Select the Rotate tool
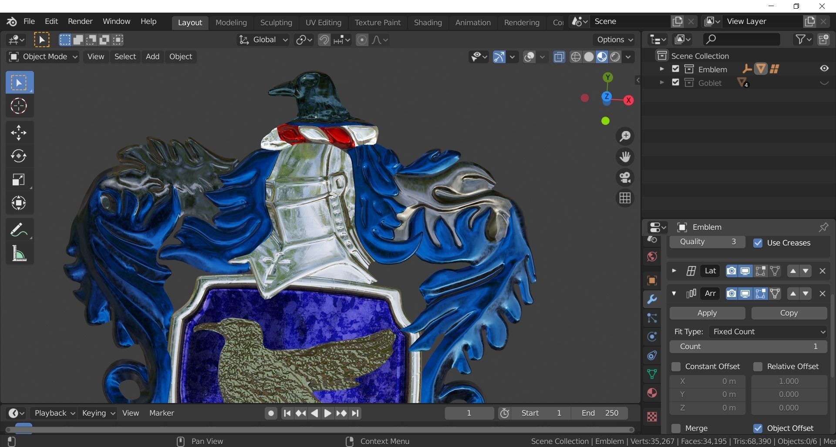836x447 pixels. click(19, 156)
